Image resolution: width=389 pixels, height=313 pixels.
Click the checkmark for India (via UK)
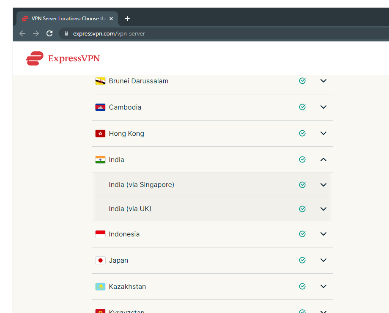302,209
